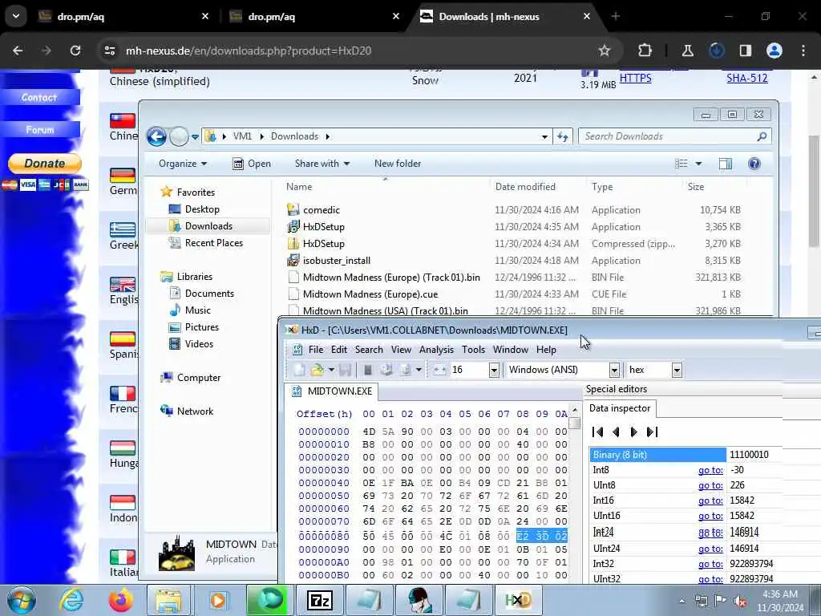Sort by the Date modified column header
This screenshot has height=616, width=821.
pos(525,186)
